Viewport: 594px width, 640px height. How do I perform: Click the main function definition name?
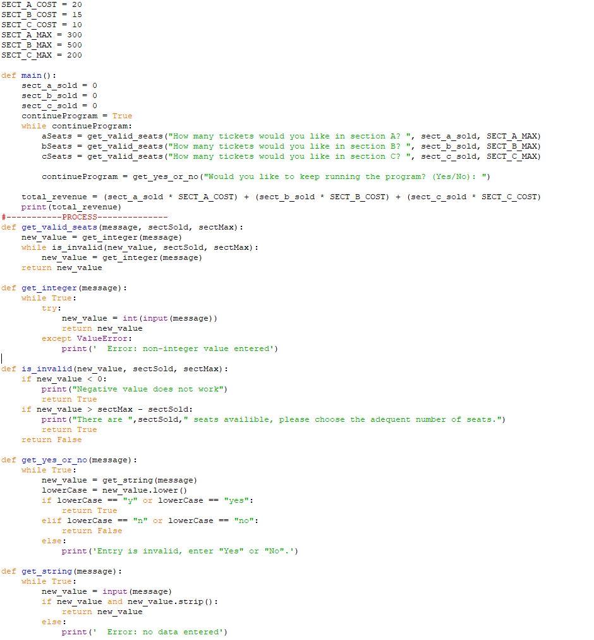pyautogui.click(x=32, y=75)
